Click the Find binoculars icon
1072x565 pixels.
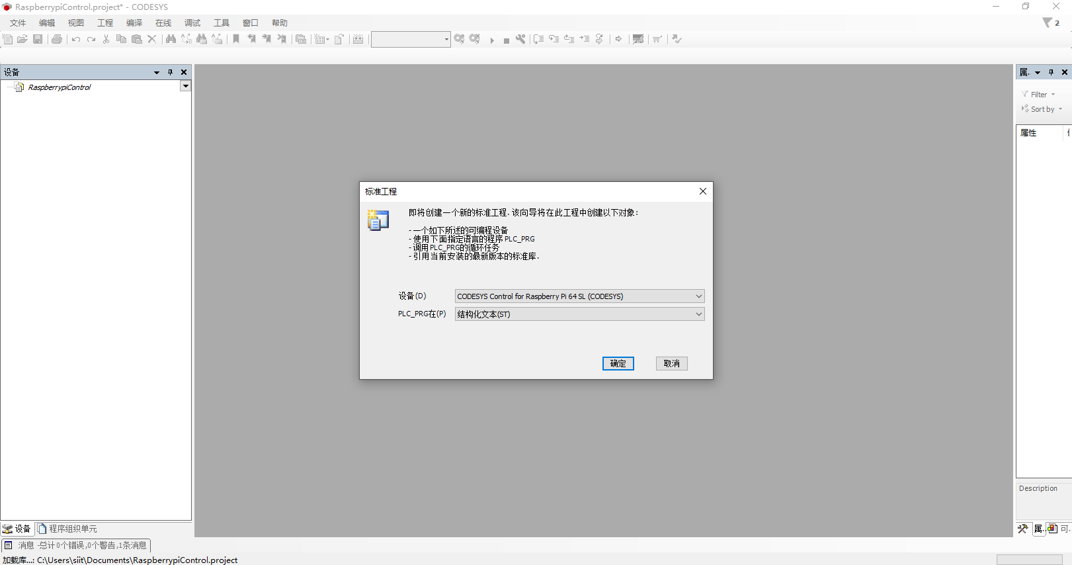(x=171, y=39)
